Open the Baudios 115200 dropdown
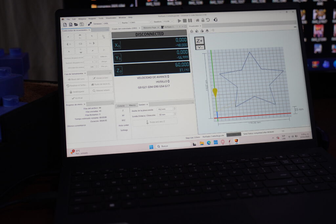336x224 pixels. click(x=168, y=21)
